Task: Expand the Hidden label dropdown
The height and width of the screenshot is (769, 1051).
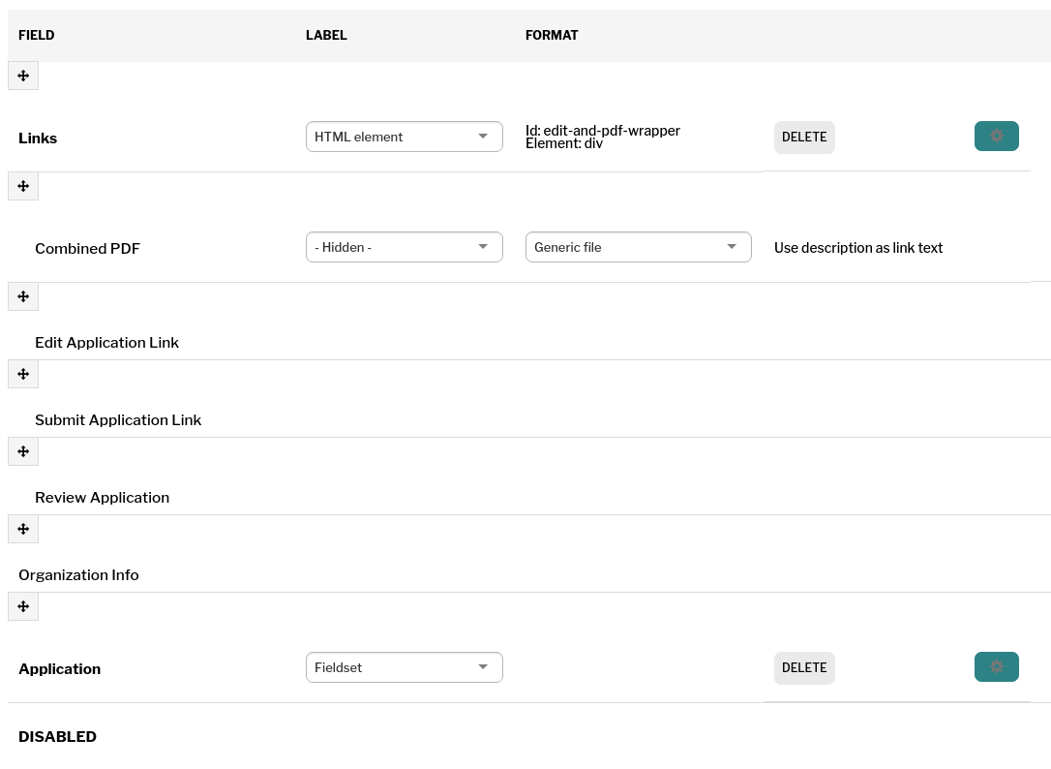Action: click(x=404, y=247)
